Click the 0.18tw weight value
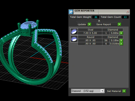The image size is (135, 101). [x=115, y=40]
